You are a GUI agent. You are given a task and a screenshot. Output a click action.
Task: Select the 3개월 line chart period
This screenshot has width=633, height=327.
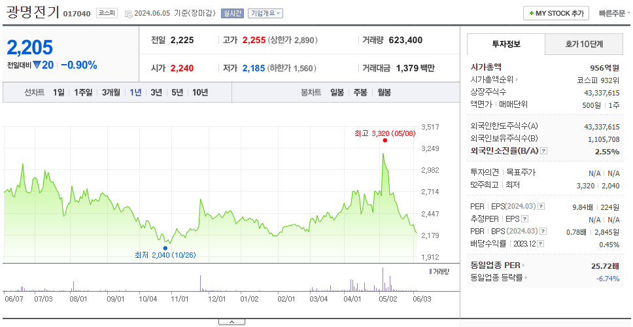pos(111,92)
